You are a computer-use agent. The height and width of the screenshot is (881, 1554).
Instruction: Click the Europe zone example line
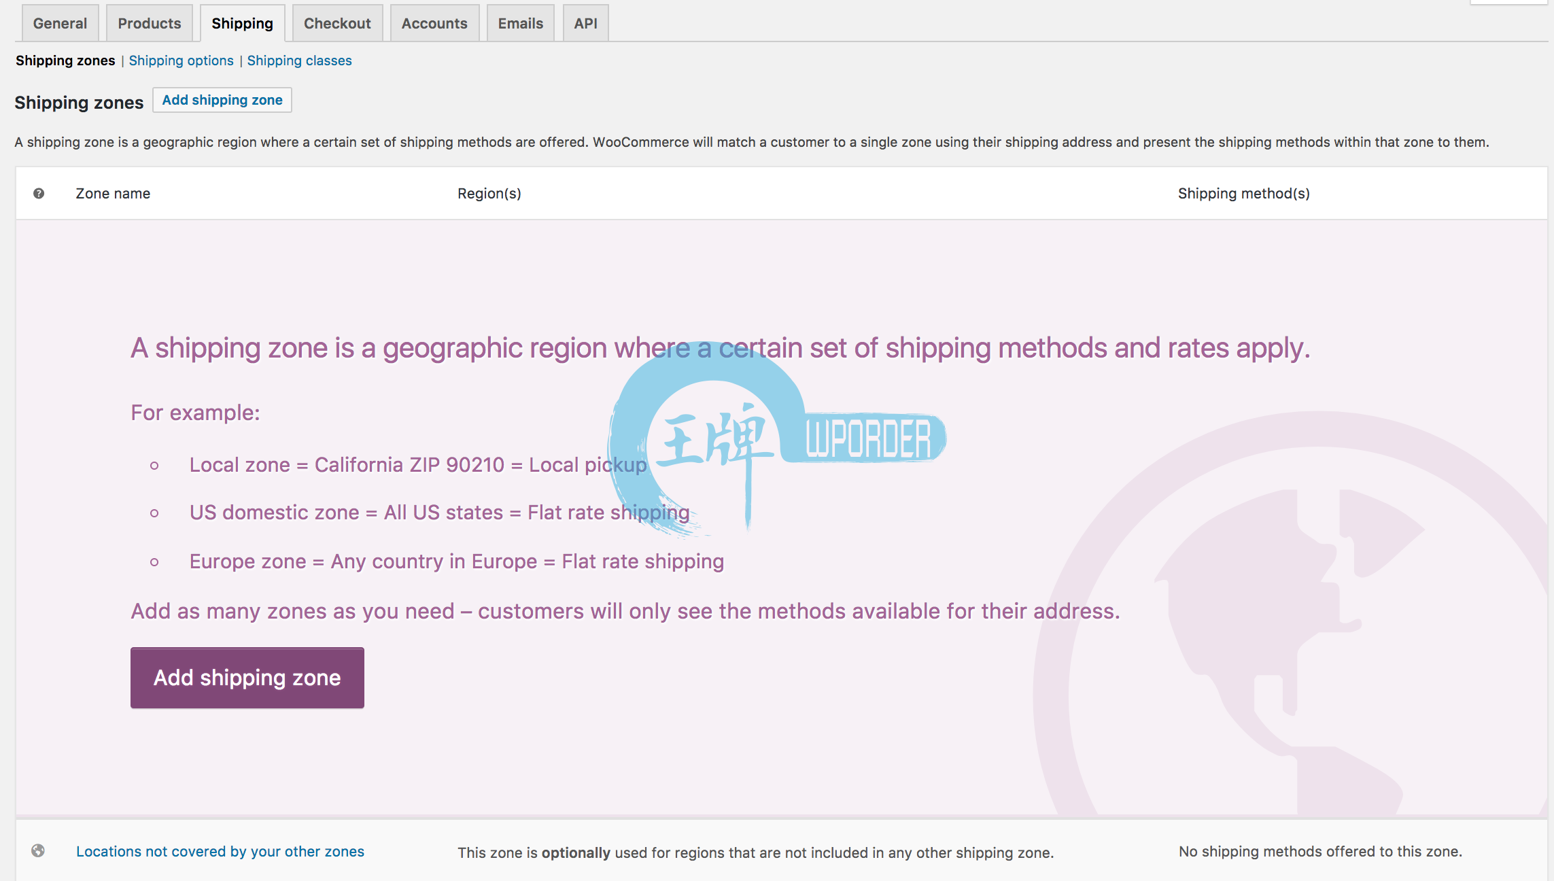(x=457, y=562)
